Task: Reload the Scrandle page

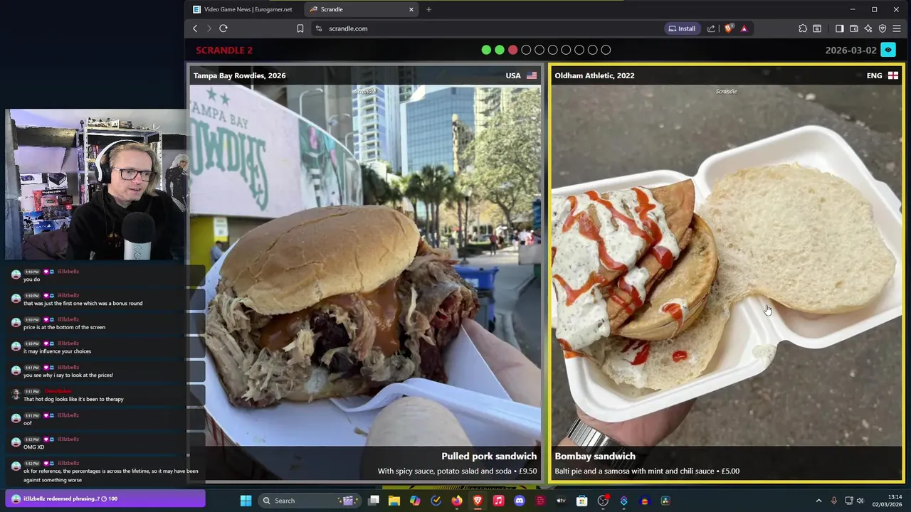Action: click(x=223, y=28)
